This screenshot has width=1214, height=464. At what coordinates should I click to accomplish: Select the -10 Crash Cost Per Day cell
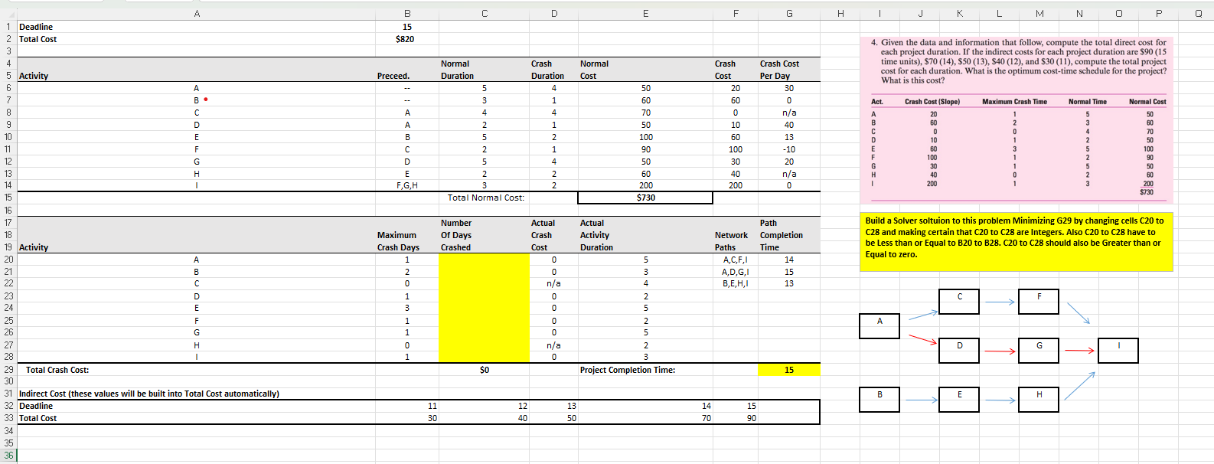click(x=789, y=149)
